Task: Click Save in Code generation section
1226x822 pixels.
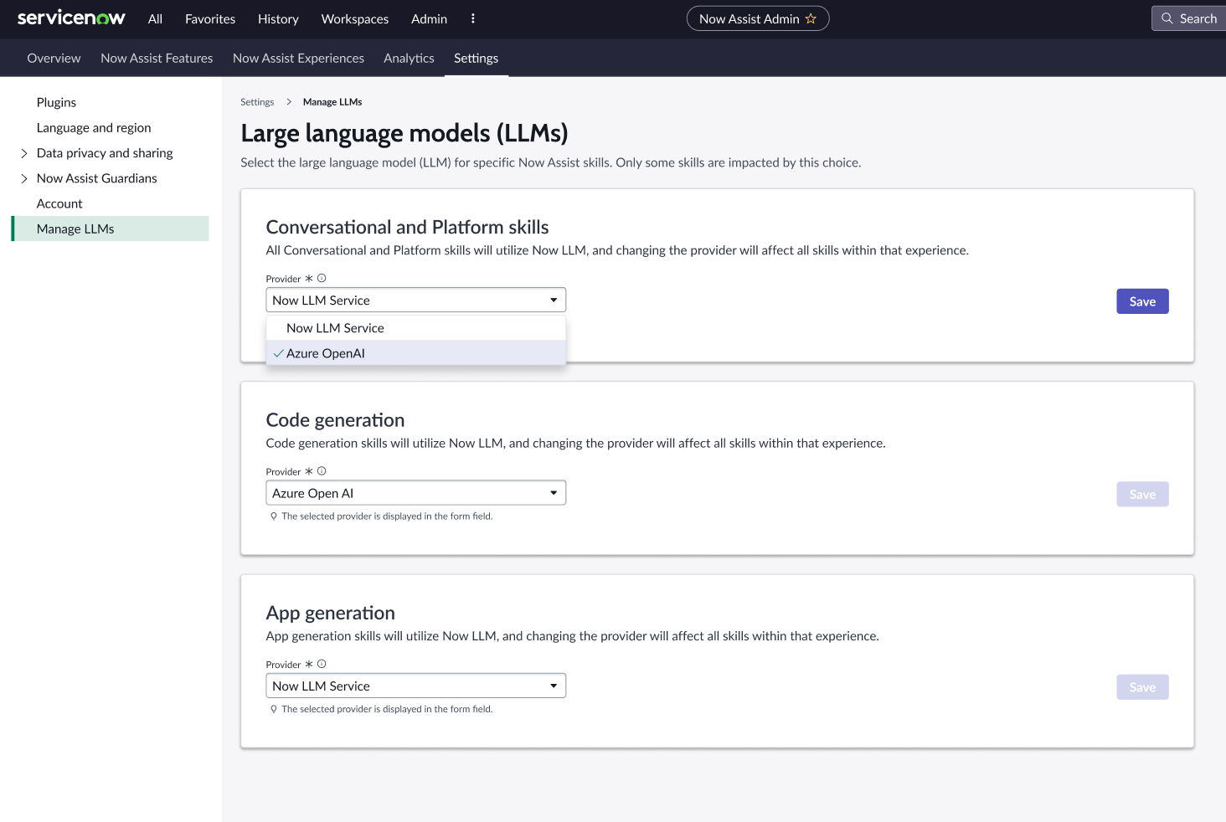Action: pyautogui.click(x=1142, y=494)
